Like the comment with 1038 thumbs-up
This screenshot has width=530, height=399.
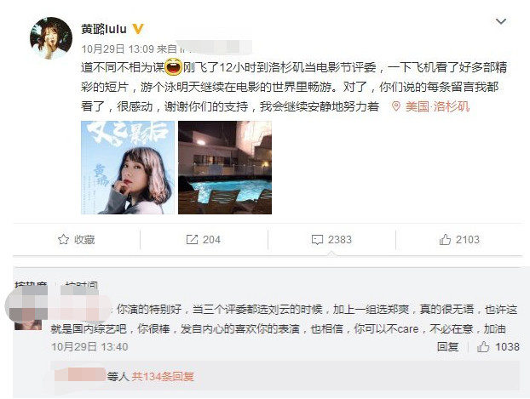coord(498,346)
